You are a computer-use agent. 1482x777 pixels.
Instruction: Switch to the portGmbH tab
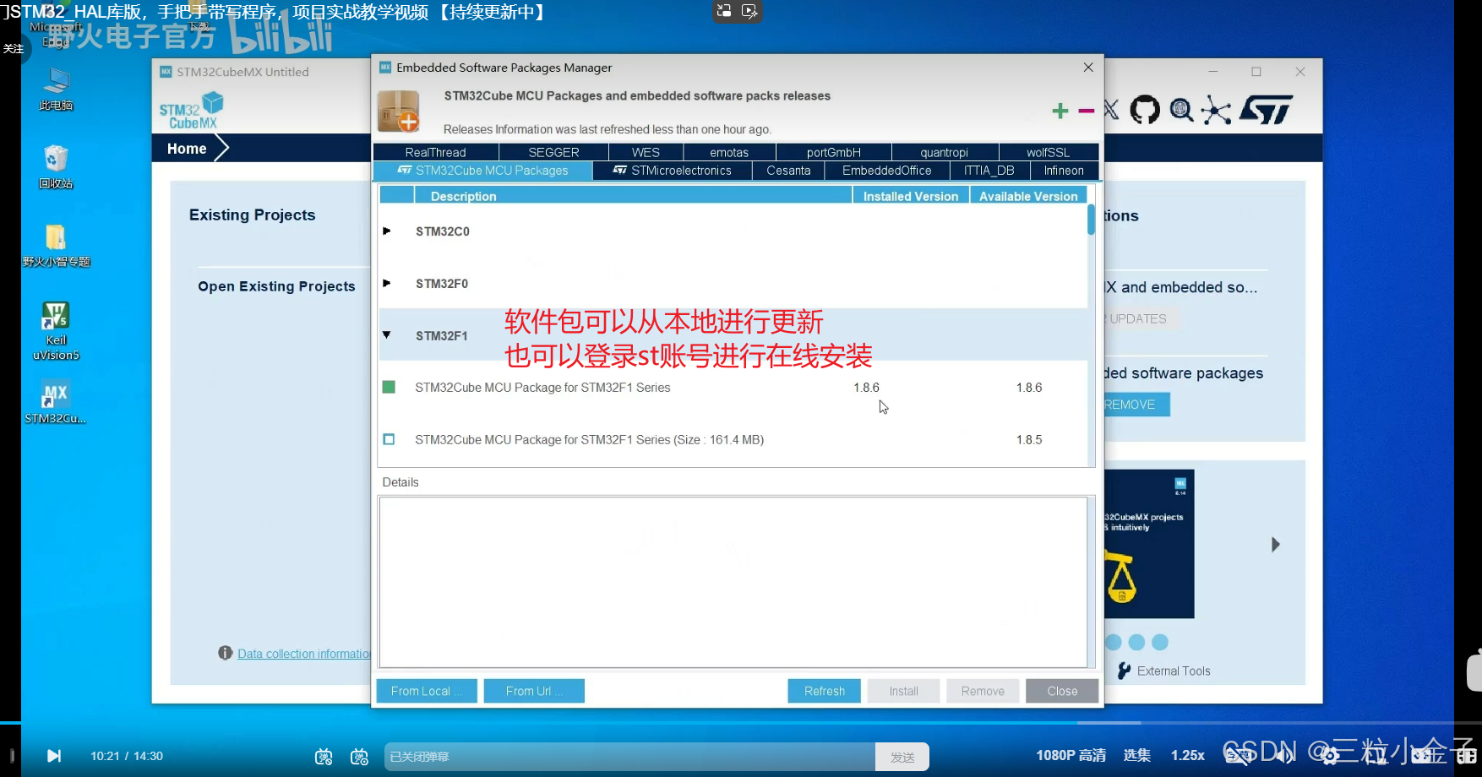pyautogui.click(x=833, y=152)
